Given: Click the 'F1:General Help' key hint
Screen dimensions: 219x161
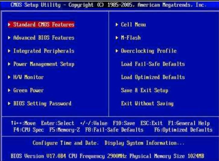Looking at the screenshot, I should click(189, 123).
